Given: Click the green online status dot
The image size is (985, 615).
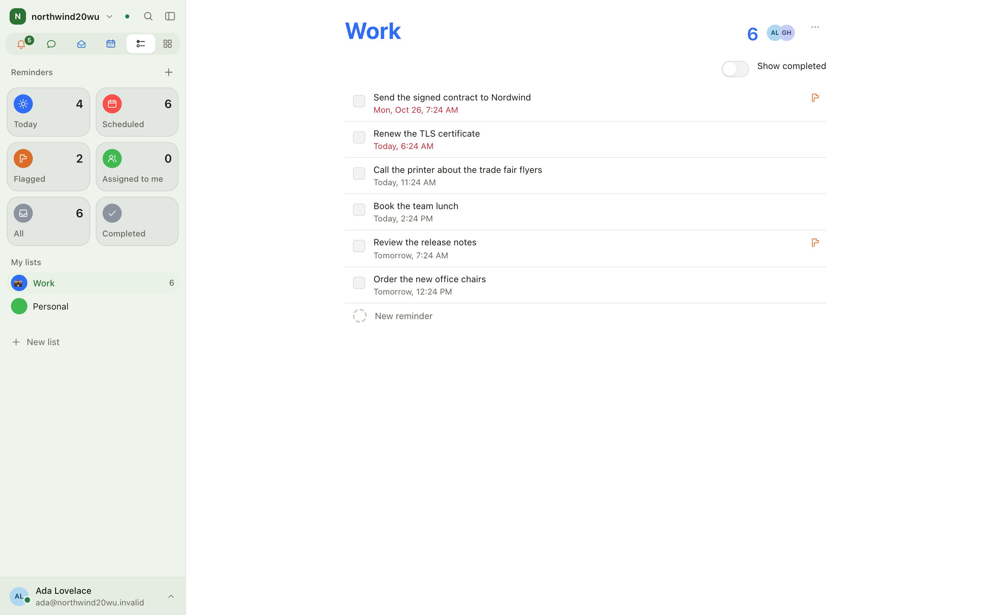Looking at the screenshot, I should pos(127,17).
